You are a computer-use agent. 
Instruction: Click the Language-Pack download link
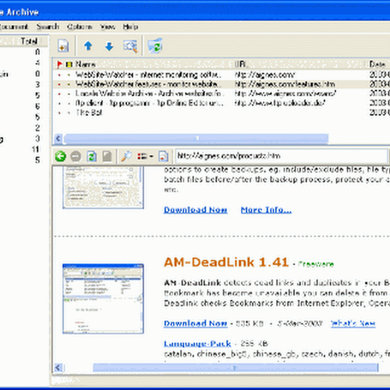pyautogui.click(x=197, y=343)
